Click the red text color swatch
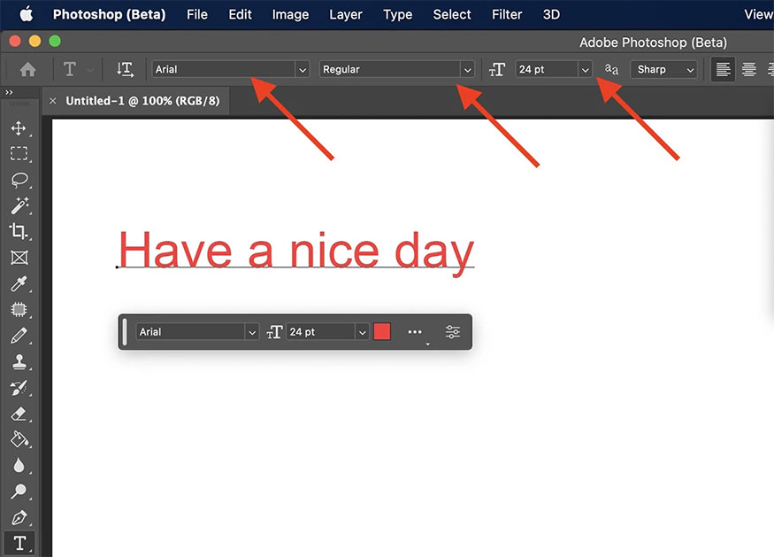774x557 pixels. pyautogui.click(x=382, y=332)
